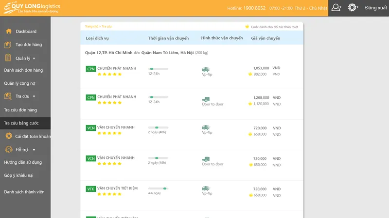Select the VTK Vận chuyển tiết kiệm row
Screen dimensions: 389x218
(x=192, y=196)
